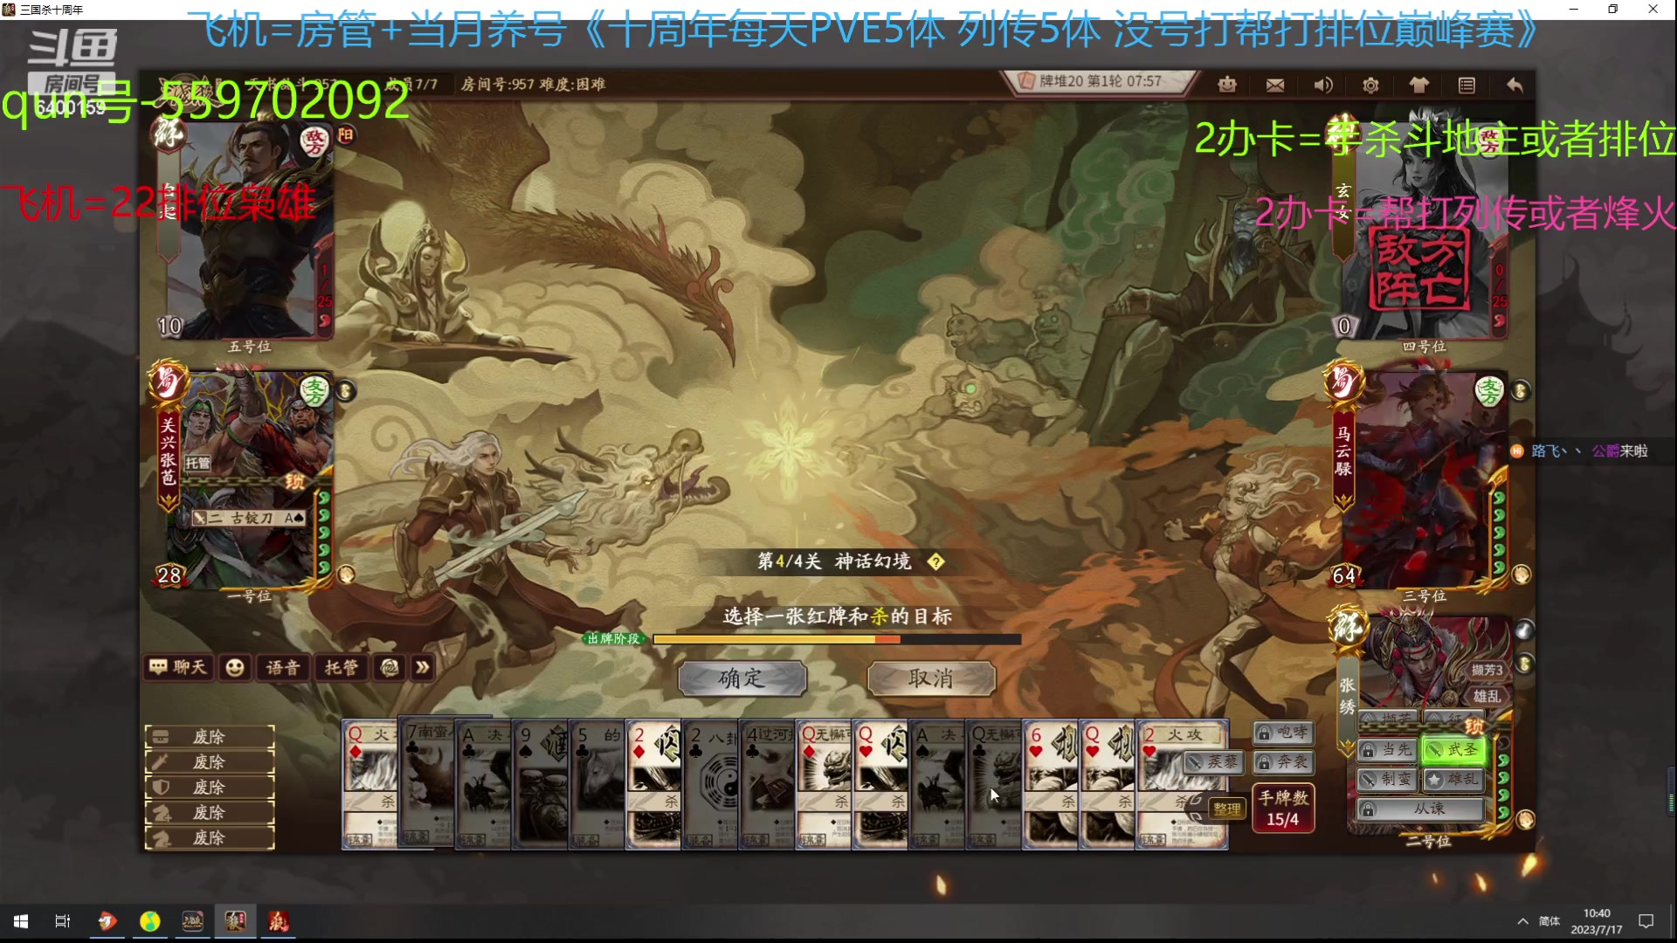
Task: Mute sound with speaker icon
Action: (x=1323, y=85)
